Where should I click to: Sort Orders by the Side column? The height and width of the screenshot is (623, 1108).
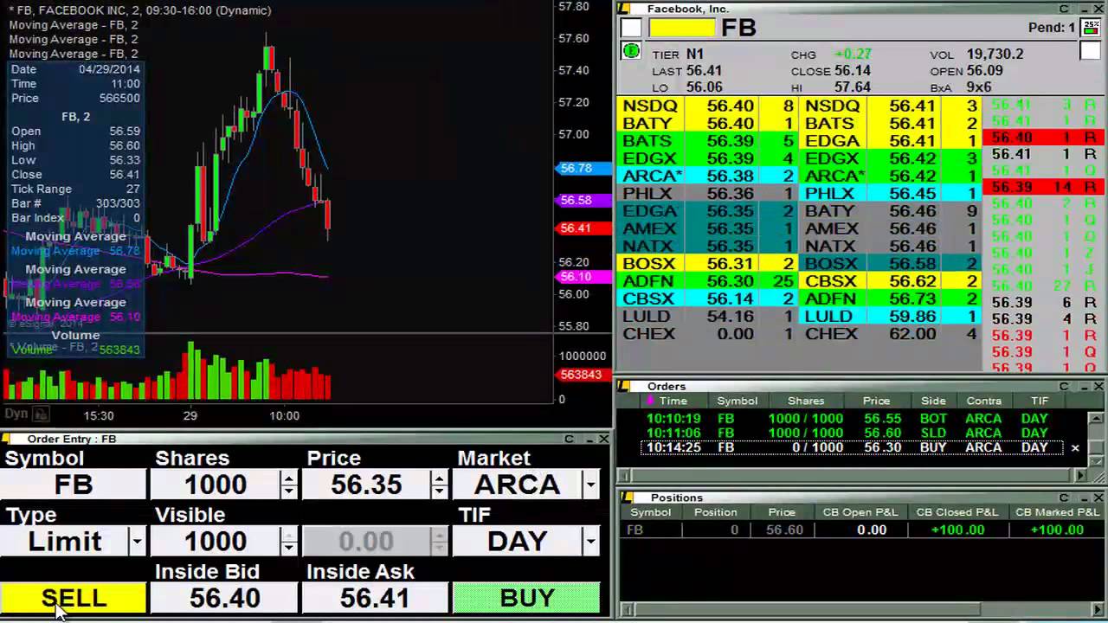933,401
